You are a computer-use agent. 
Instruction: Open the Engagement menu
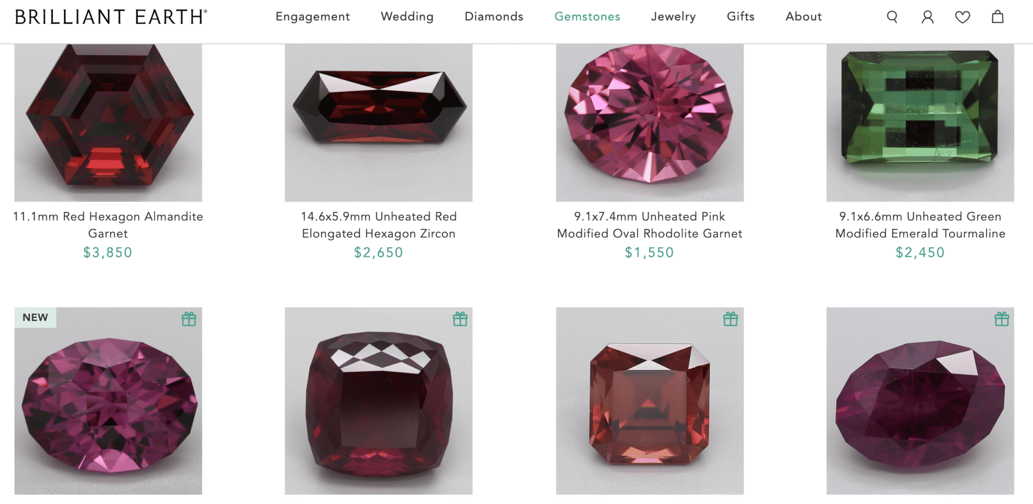[313, 17]
